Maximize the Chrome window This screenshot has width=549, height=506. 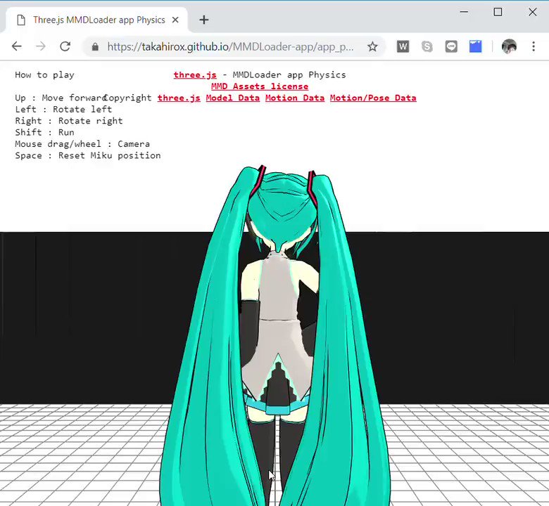498,12
